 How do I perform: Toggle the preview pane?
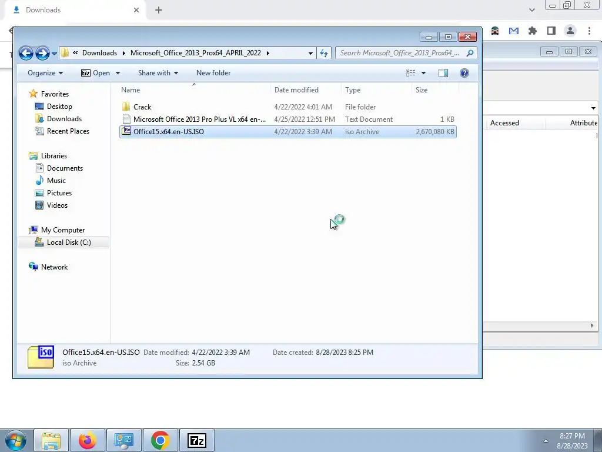443,73
